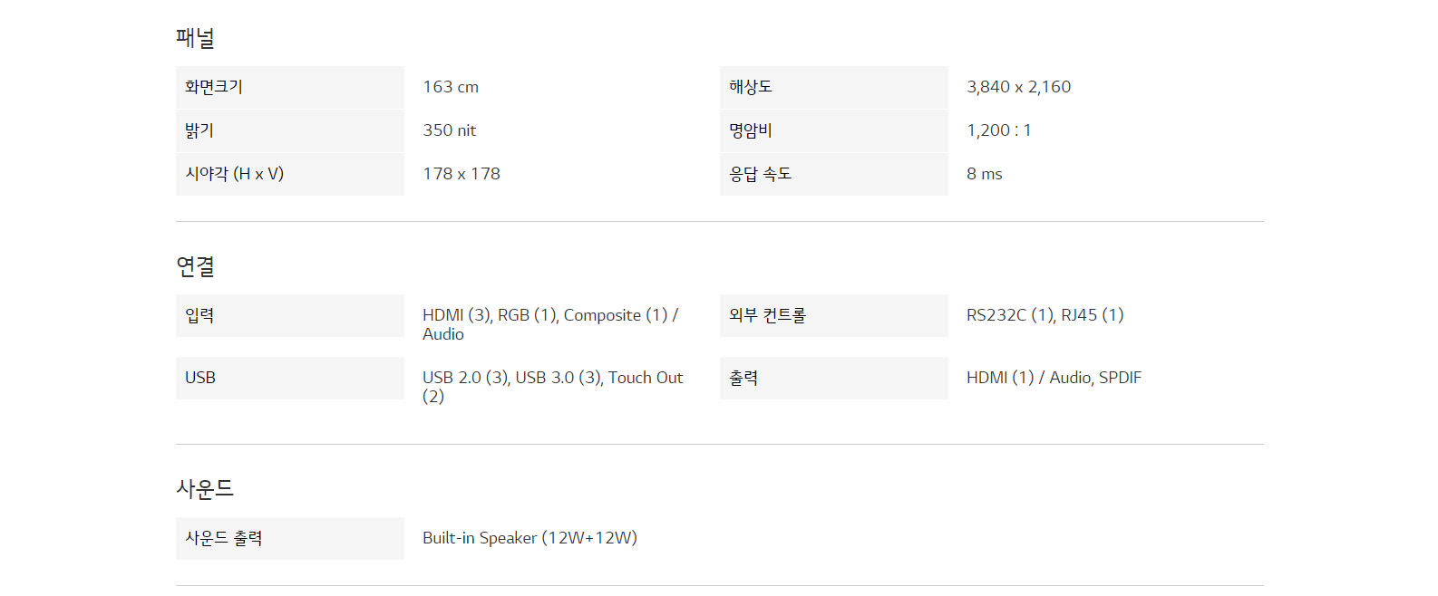Click the 연결 section heading
The image size is (1438, 596).
(195, 266)
